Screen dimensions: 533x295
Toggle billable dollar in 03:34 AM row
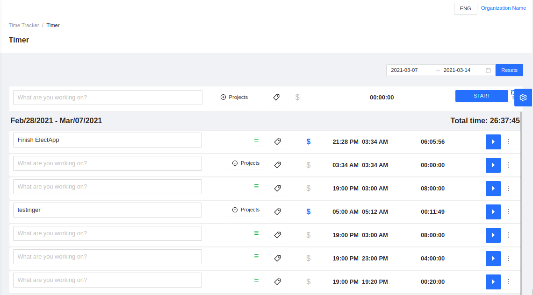(x=308, y=165)
